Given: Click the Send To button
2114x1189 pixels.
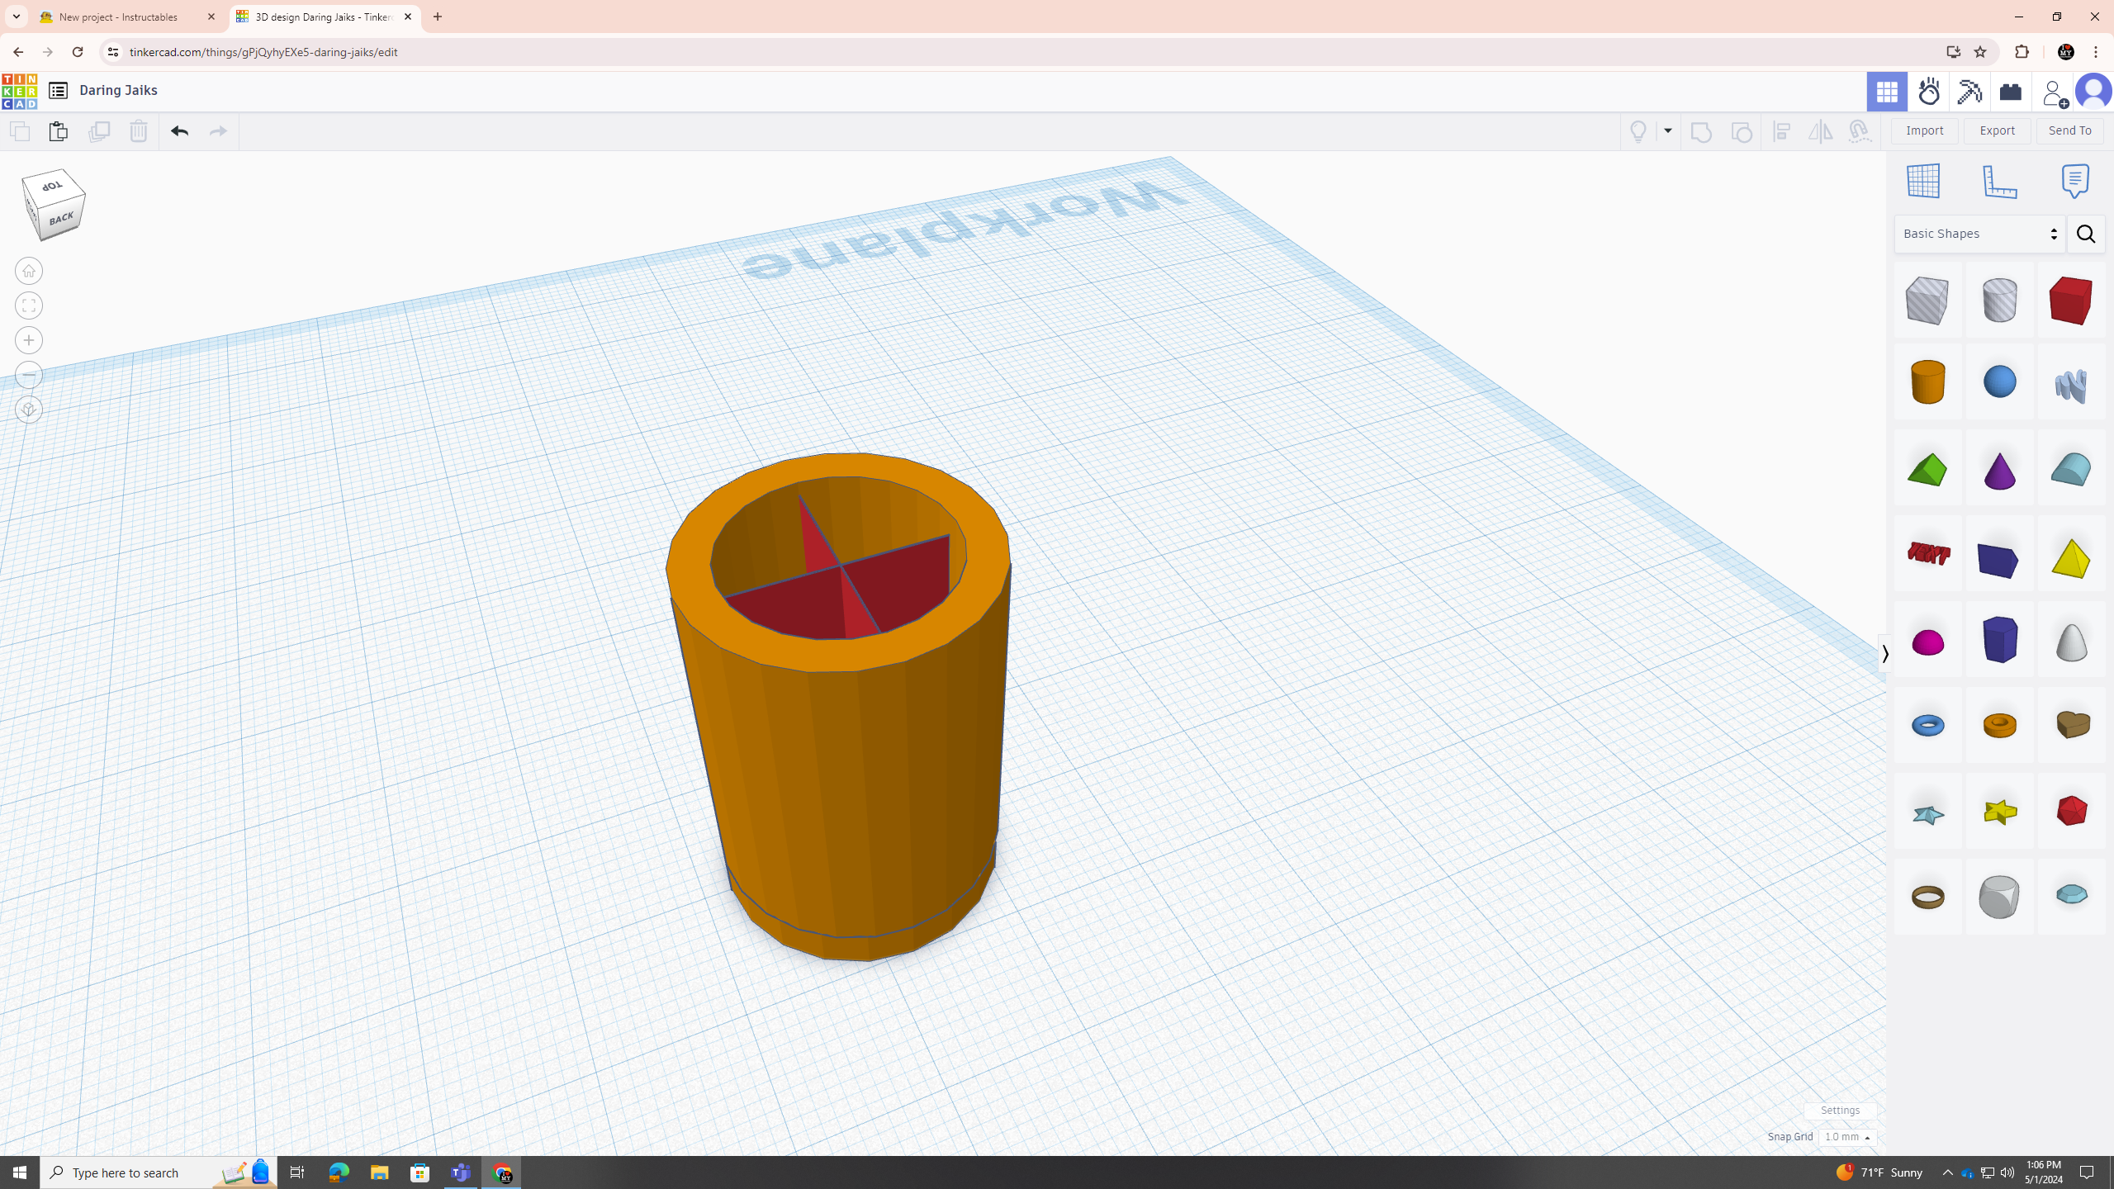Looking at the screenshot, I should (x=2070, y=130).
